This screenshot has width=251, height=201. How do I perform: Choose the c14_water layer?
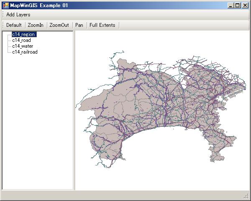(23, 46)
